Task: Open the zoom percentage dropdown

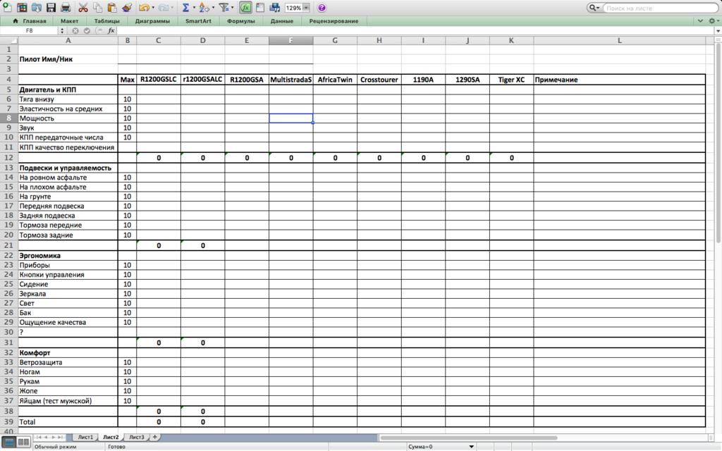Action: pos(306,8)
